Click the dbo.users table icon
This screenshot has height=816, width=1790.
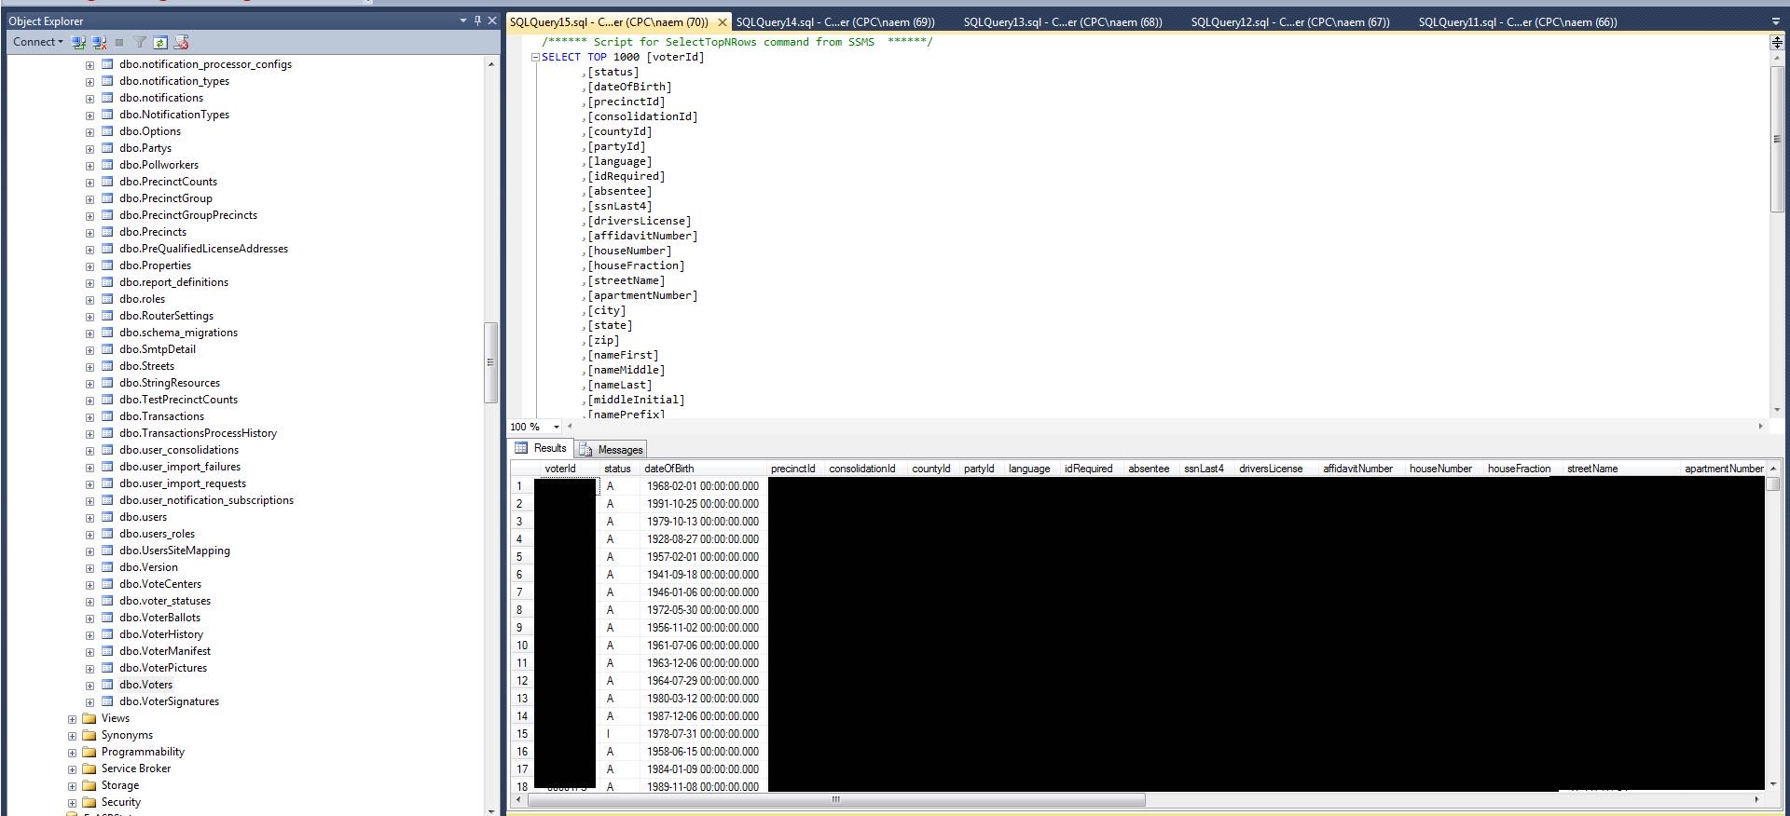click(107, 517)
